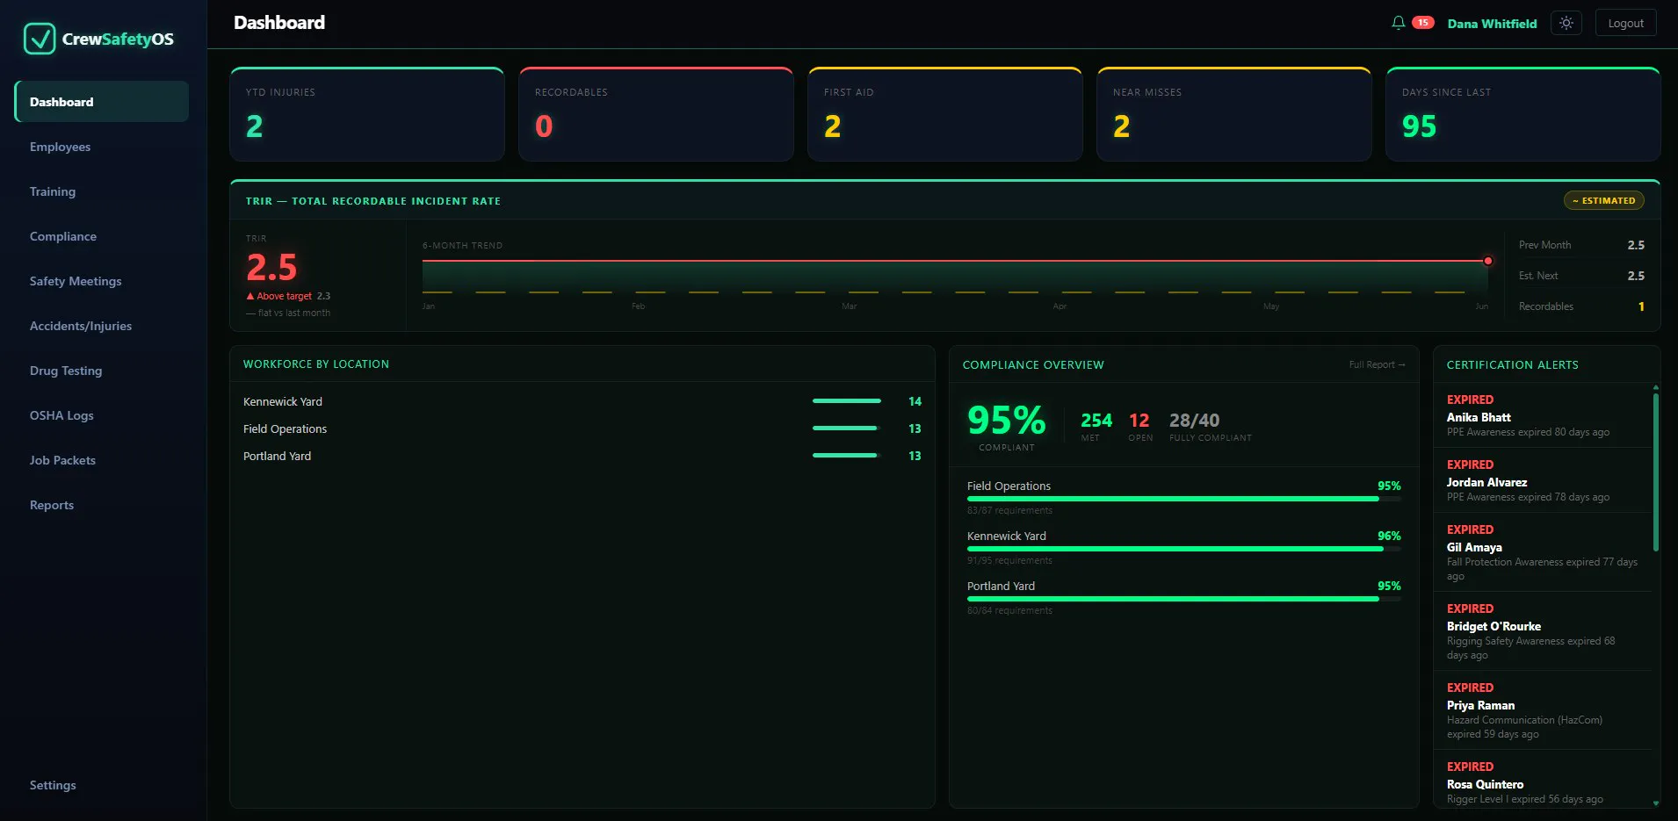
Task: Click the certification alerts scrollbar thumb
Action: (1656, 472)
